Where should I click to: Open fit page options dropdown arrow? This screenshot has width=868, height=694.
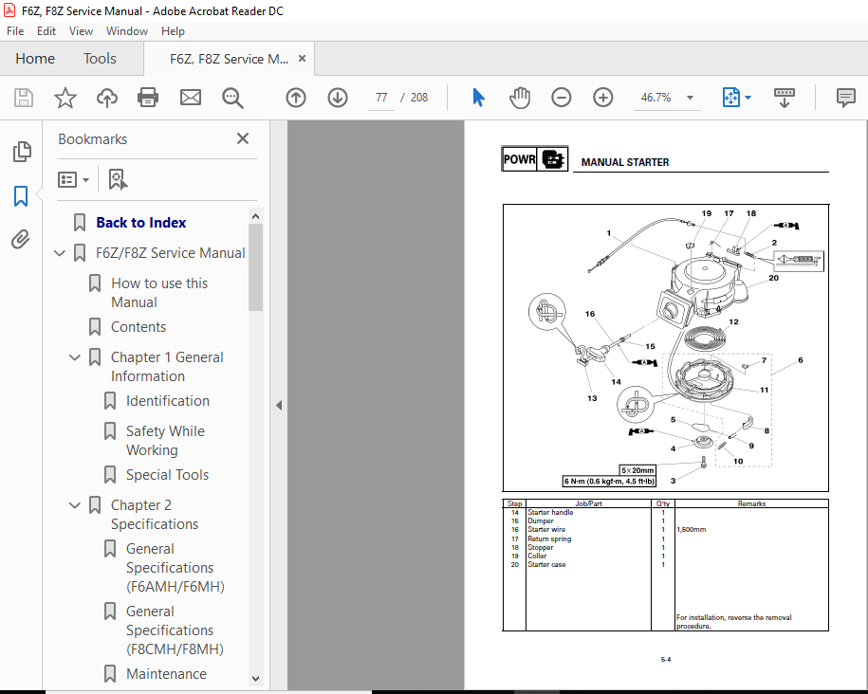(748, 98)
